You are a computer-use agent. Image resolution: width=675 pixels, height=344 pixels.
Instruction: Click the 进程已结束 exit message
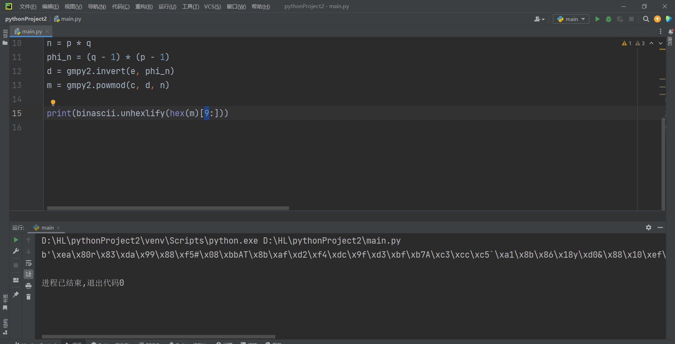point(83,283)
